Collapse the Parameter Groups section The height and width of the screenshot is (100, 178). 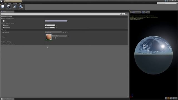pos(1,17)
